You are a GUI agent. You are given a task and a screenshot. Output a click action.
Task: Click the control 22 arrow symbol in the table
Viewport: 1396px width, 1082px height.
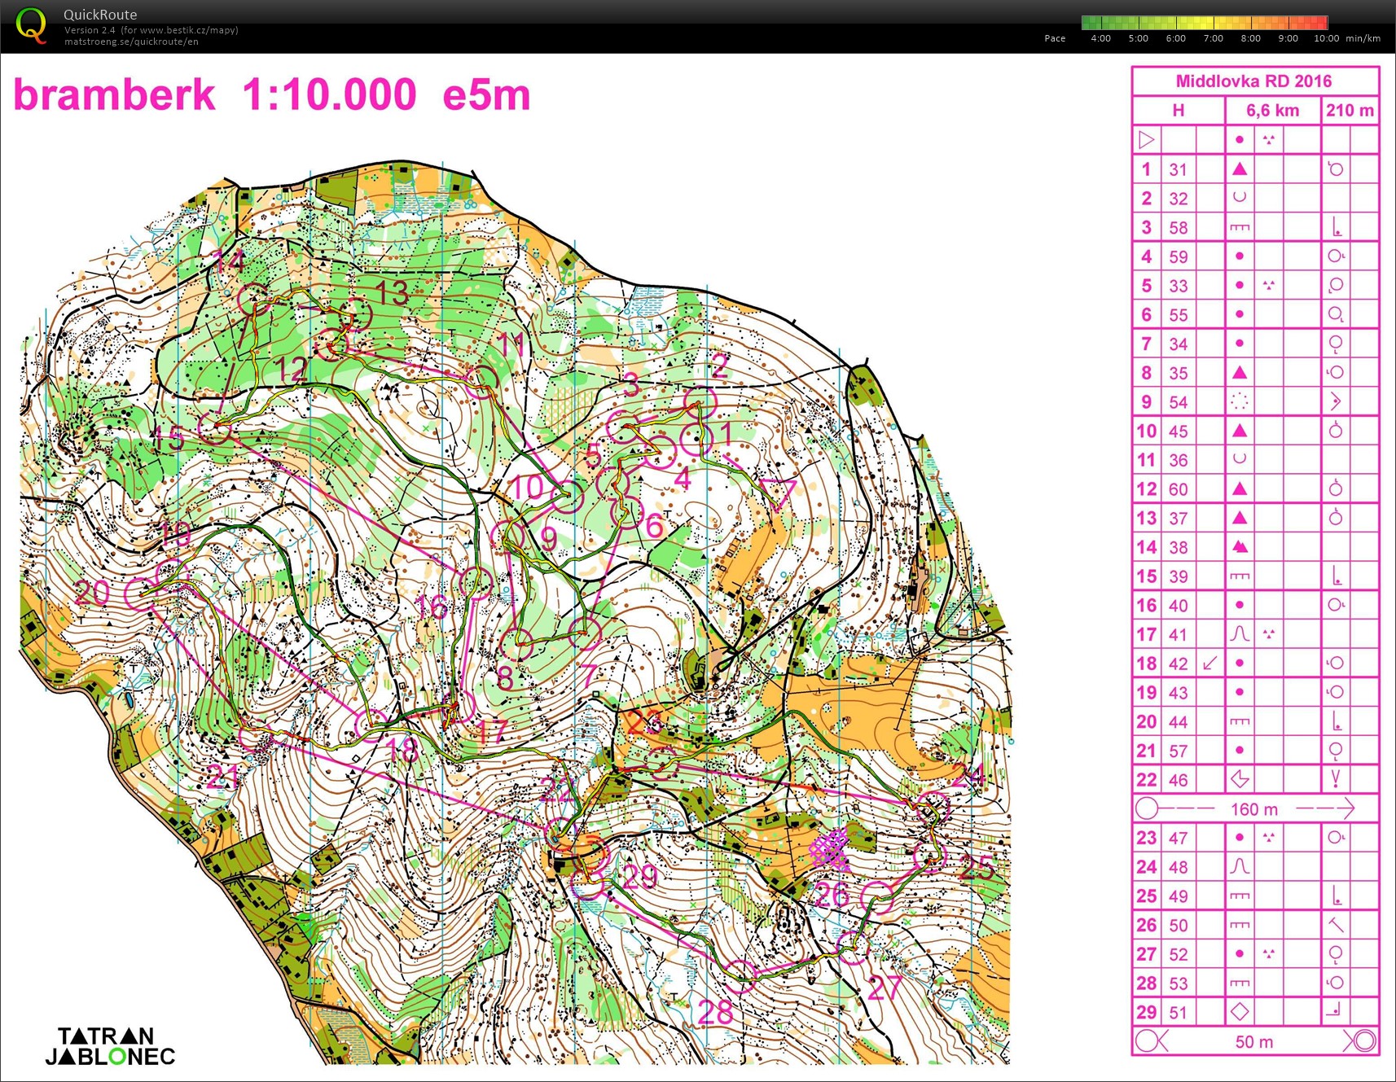[x=1240, y=779]
